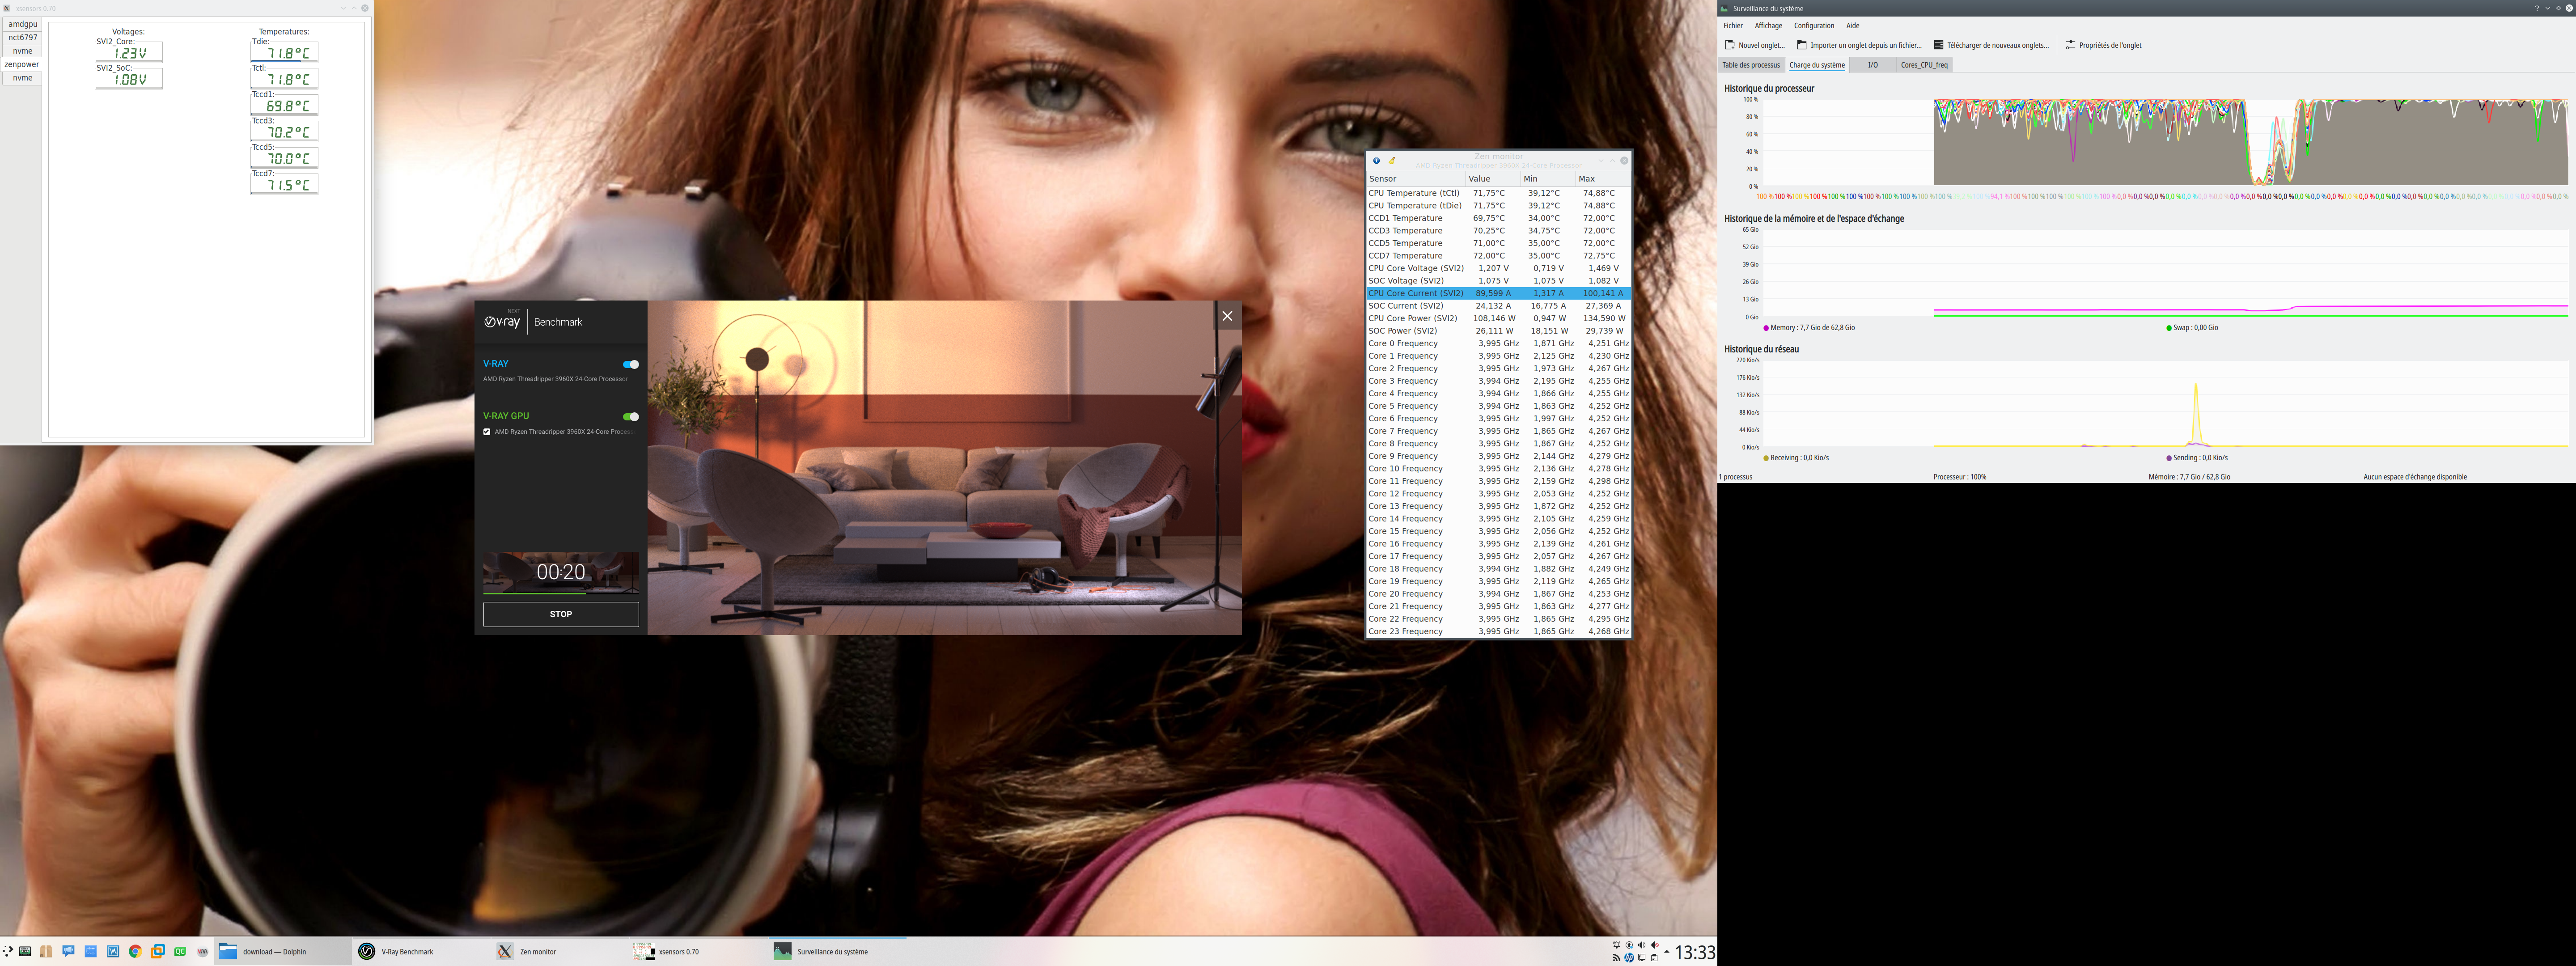Screen dimensions: 2576x966
Task: Click the benchmark timer showing 00:20
Action: (561, 572)
